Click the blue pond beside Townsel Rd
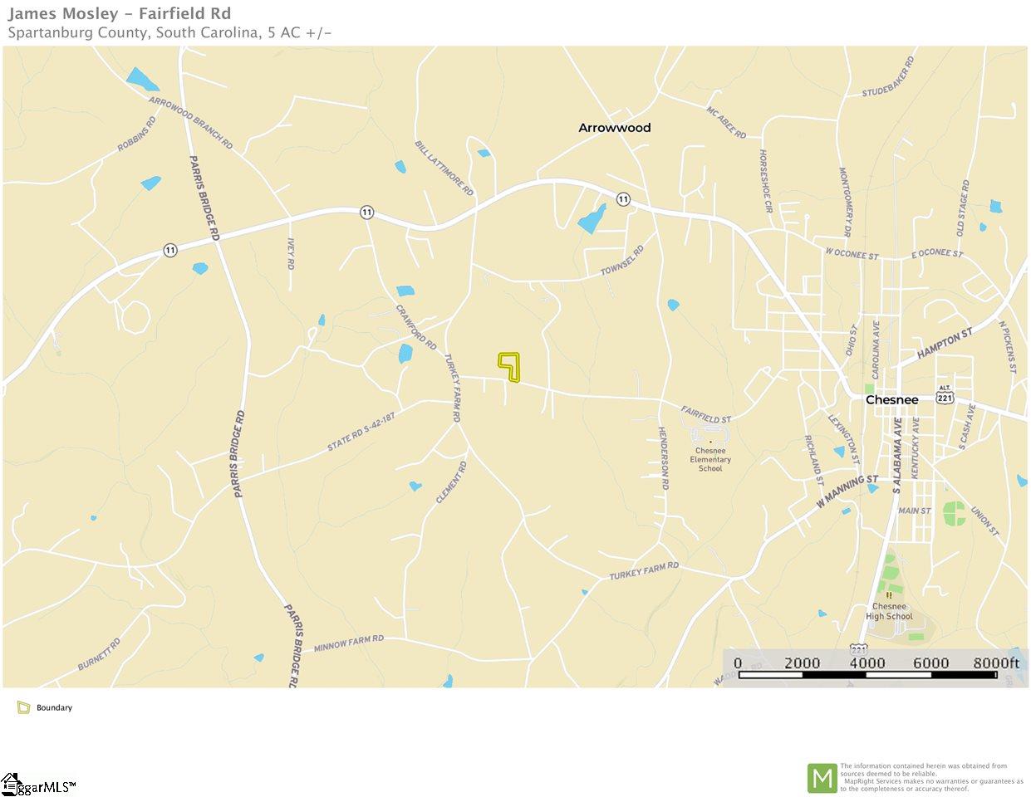The height and width of the screenshot is (797, 1031). click(x=592, y=218)
